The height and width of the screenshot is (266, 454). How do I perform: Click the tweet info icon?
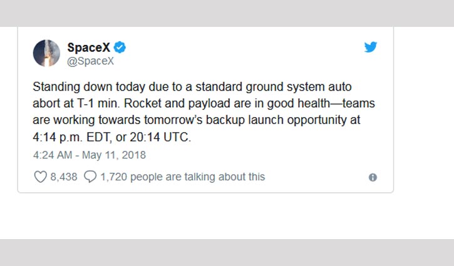point(373,177)
